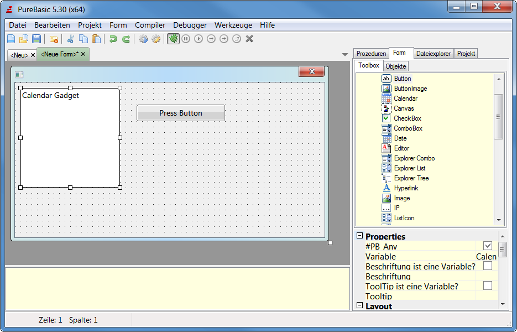Tick the 'ToolTip ist eine Variable?' checkbox
The height and width of the screenshot is (332, 517).
coord(488,286)
